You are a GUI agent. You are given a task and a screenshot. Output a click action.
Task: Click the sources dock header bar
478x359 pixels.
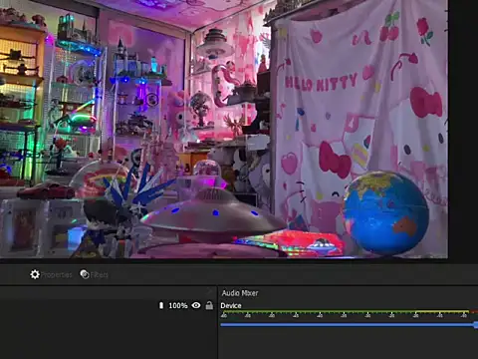[109, 292]
